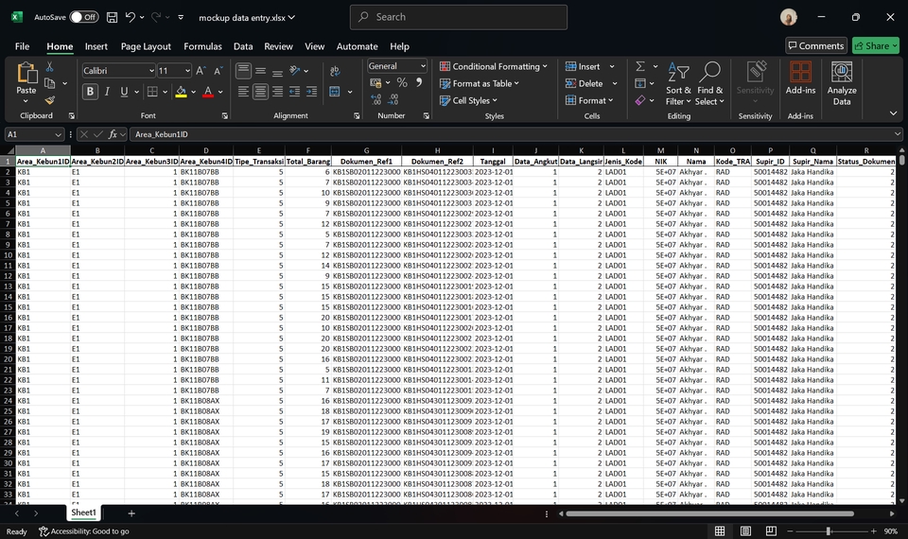Add a new sheet with plus button

pyautogui.click(x=131, y=513)
